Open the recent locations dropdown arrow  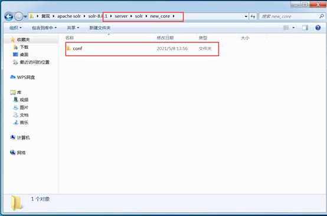pyautogui.click(x=25, y=16)
